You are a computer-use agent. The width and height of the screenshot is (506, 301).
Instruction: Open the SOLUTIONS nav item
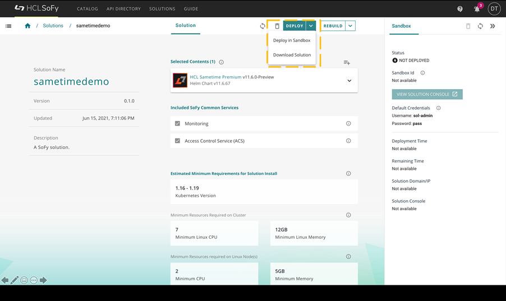click(x=162, y=9)
